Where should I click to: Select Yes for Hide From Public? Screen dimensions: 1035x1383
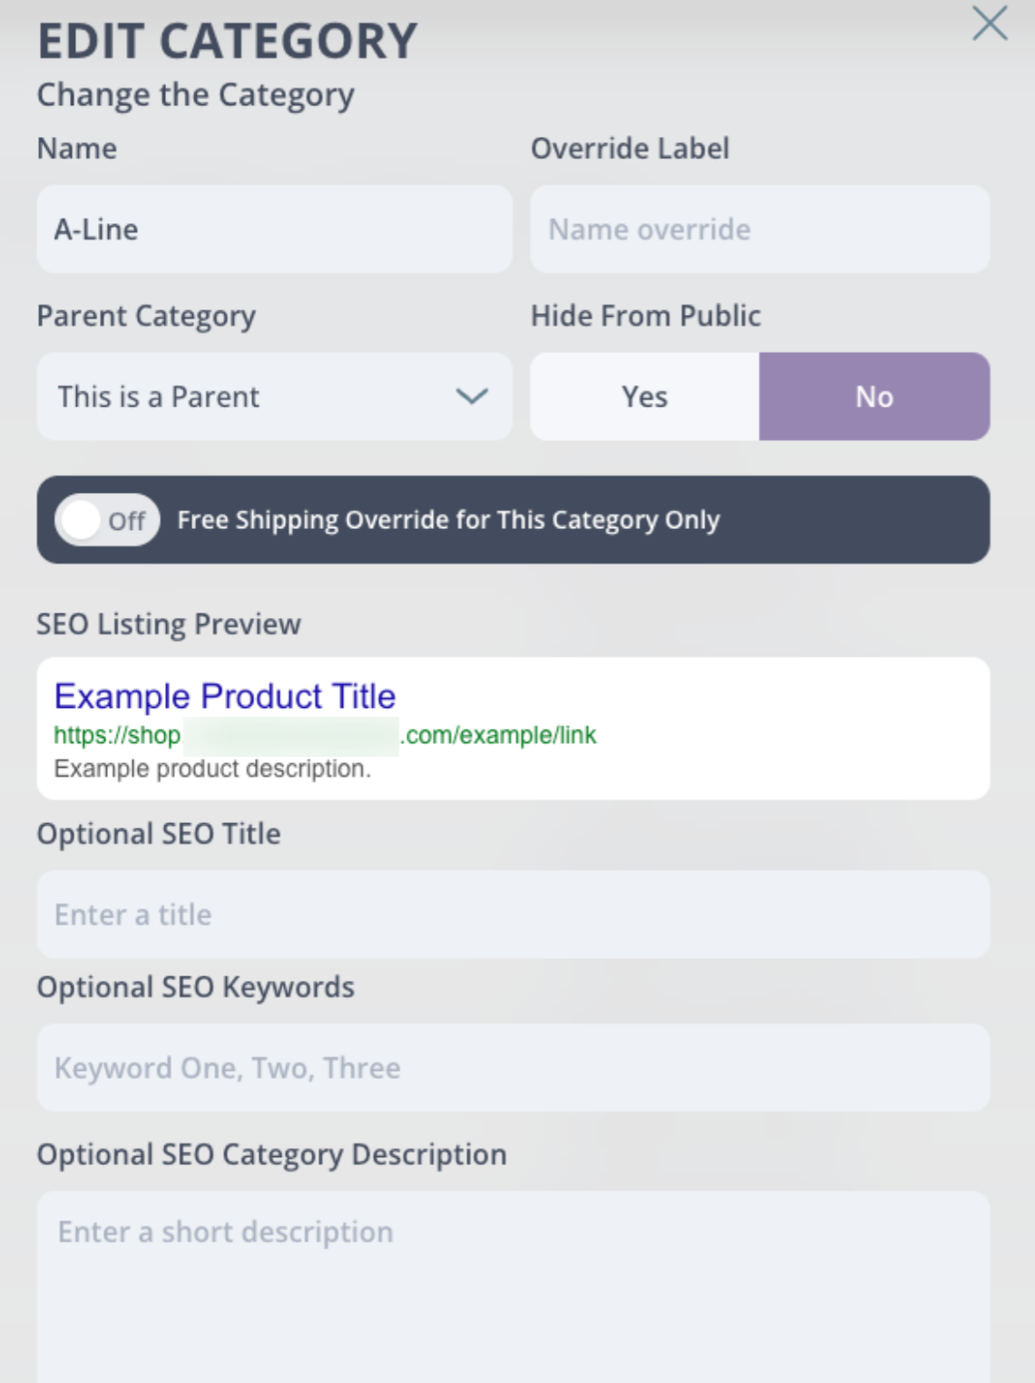(x=645, y=397)
